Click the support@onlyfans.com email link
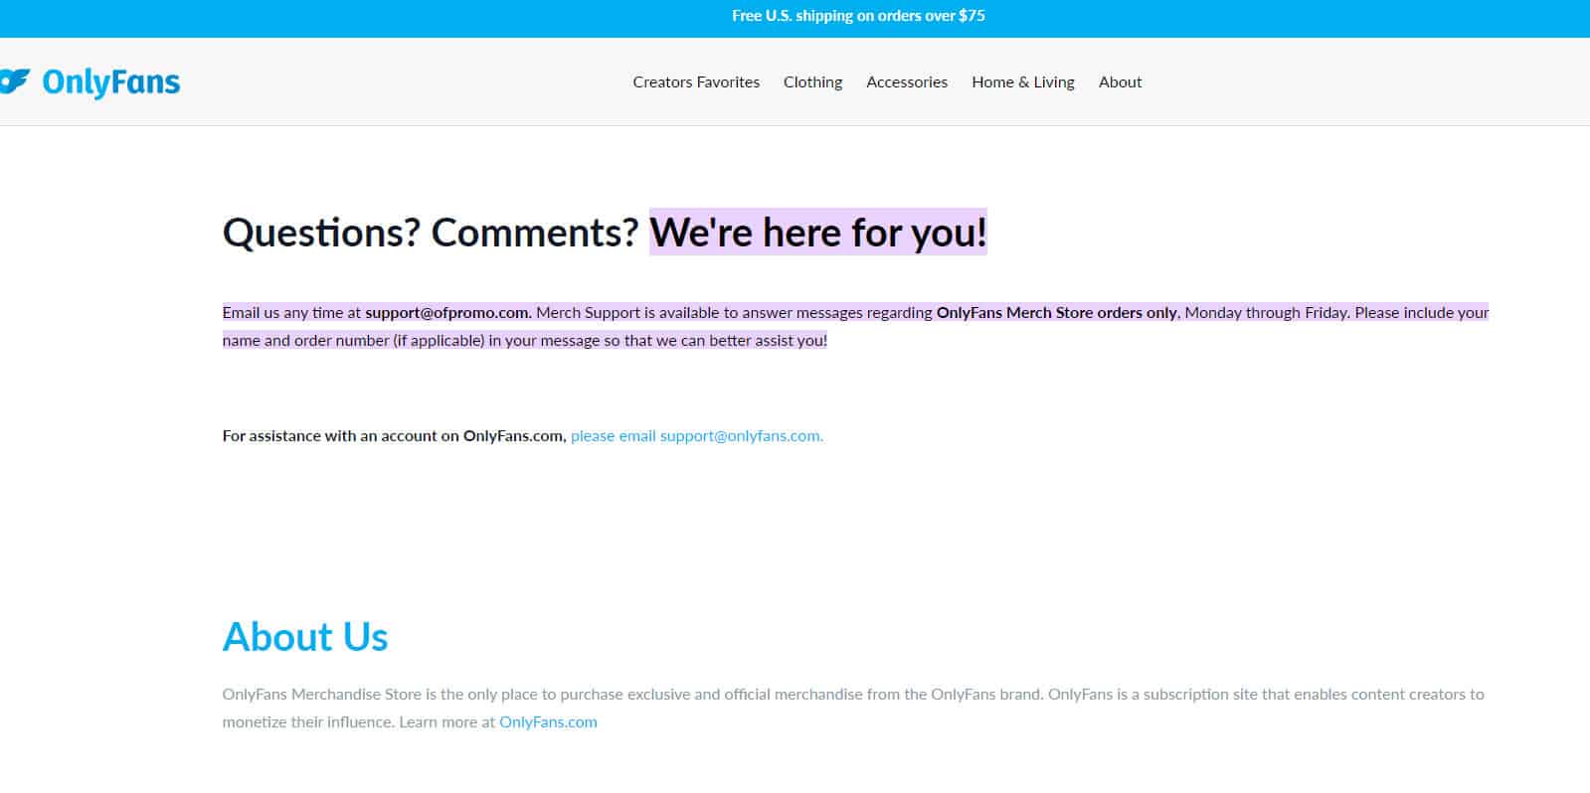Viewport: 1590px width, 793px height. [697, 435]
